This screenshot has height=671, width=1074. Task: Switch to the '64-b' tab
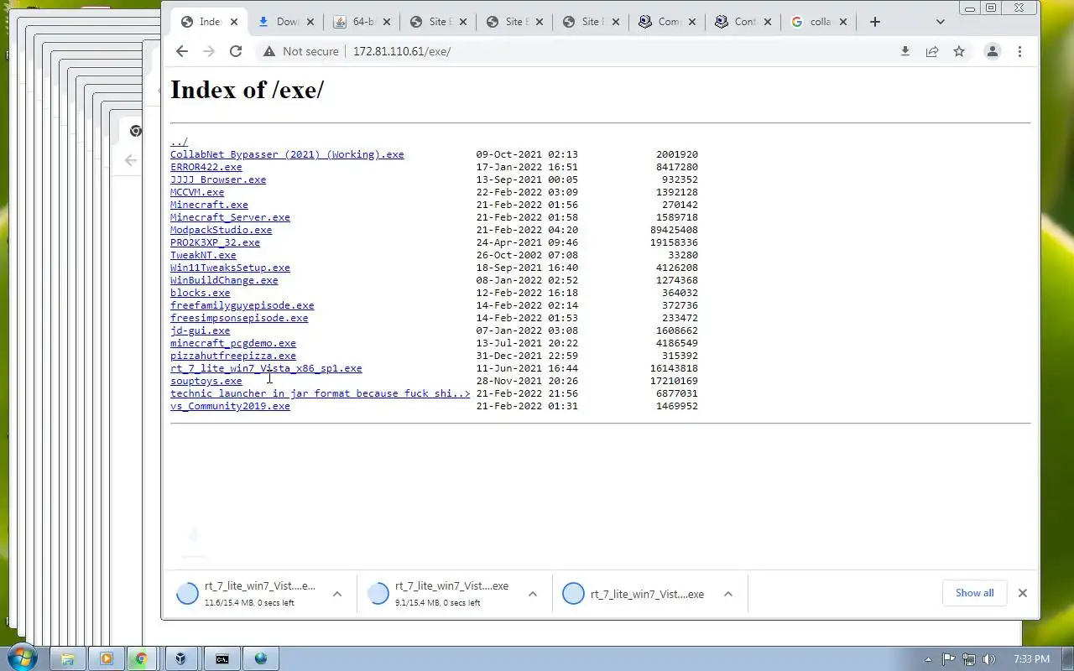(x=362, y=22)
